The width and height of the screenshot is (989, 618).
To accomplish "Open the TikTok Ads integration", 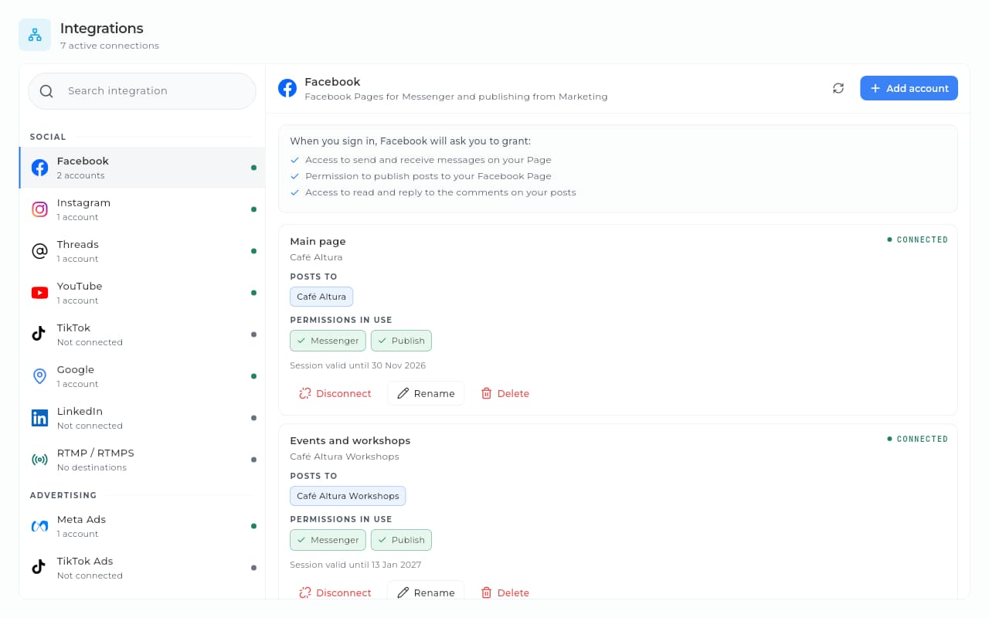I will (x=142, y=568).
